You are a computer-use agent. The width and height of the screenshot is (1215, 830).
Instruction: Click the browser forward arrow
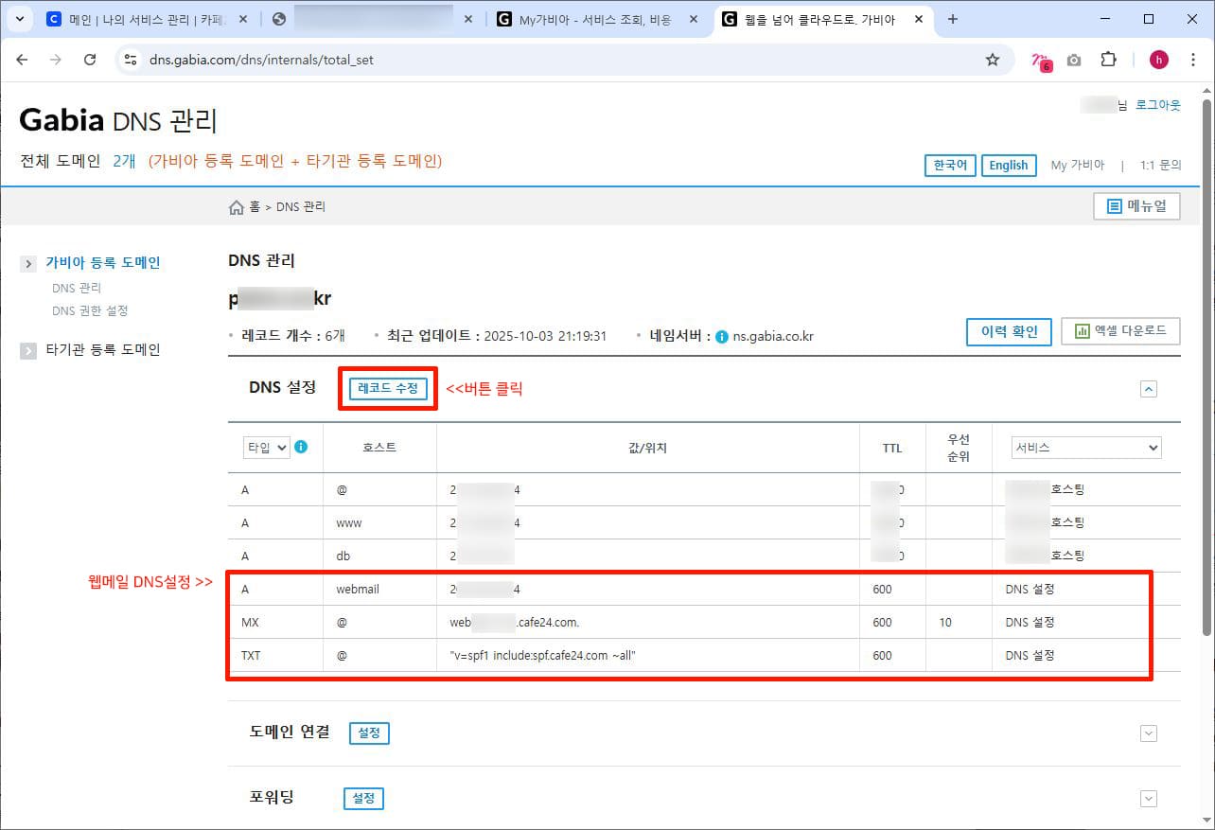pos(56,60)
